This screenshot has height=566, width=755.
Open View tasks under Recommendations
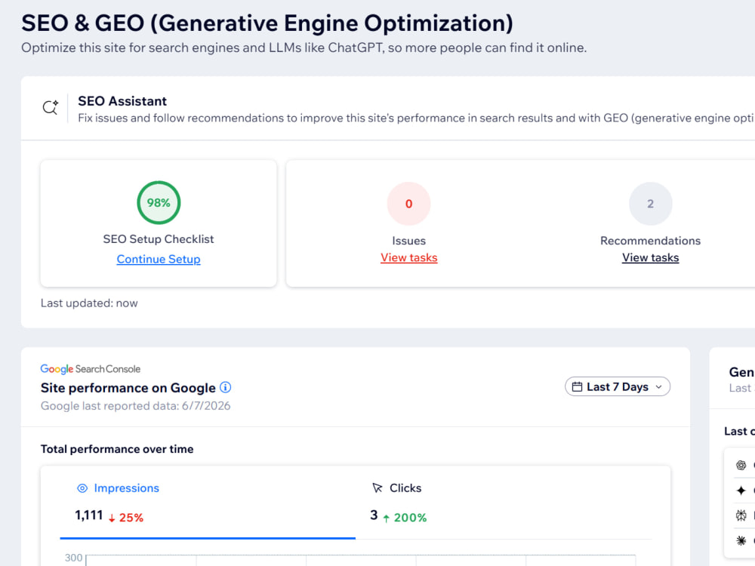[x=651, y=257]
